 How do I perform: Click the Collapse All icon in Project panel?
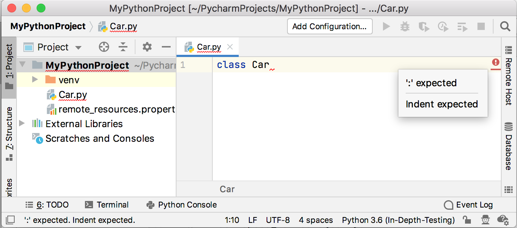coord(123,47)
